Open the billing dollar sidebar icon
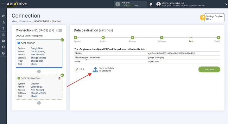The height and width of the screenshot is (124, 228). click(3, 28)
